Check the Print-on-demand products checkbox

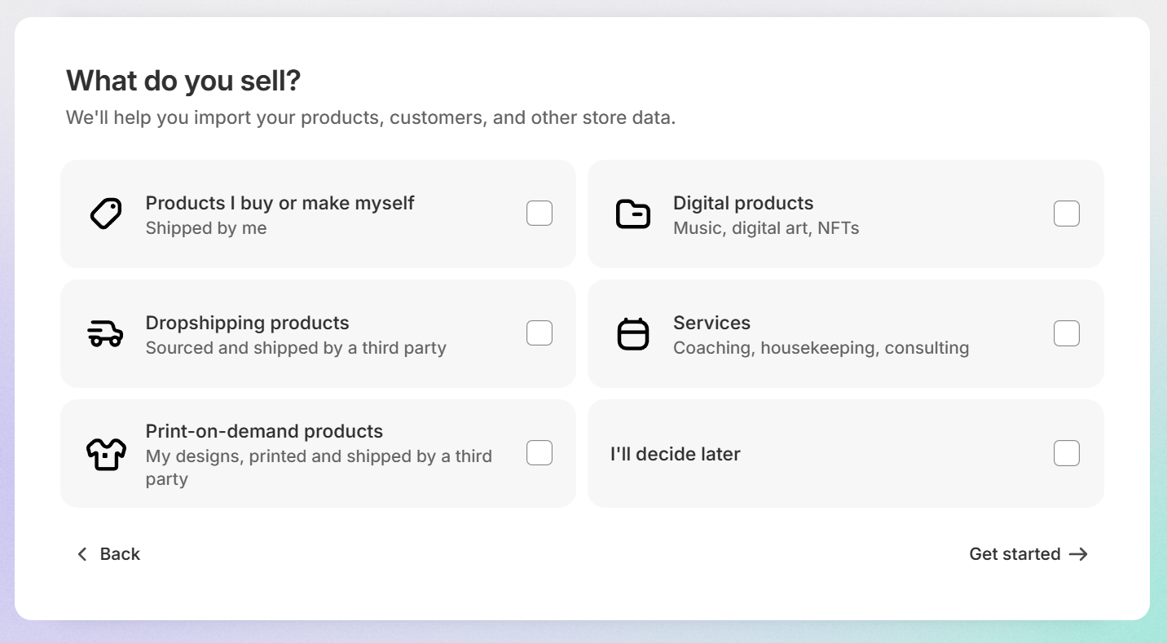click(x=539, y=452)
